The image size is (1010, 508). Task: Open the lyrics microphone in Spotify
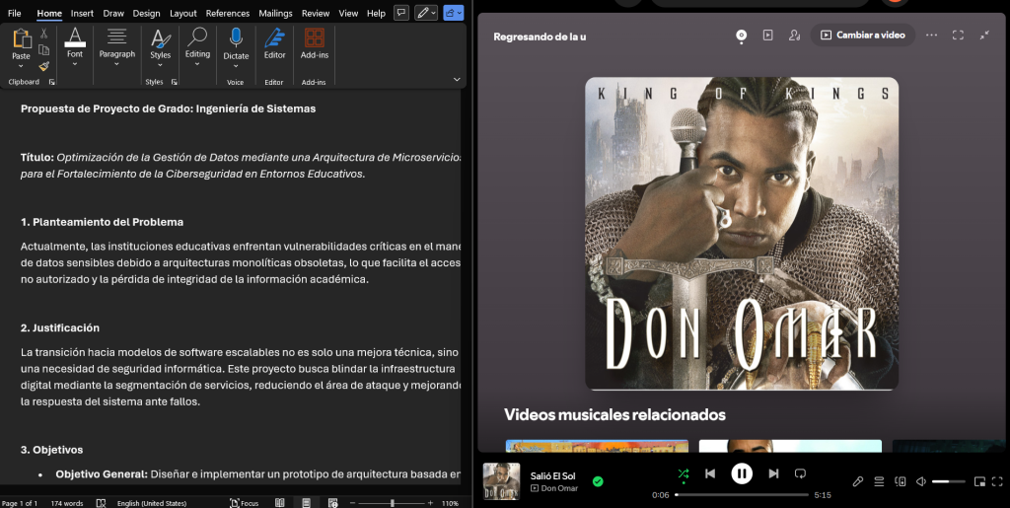tap(858, 481)
